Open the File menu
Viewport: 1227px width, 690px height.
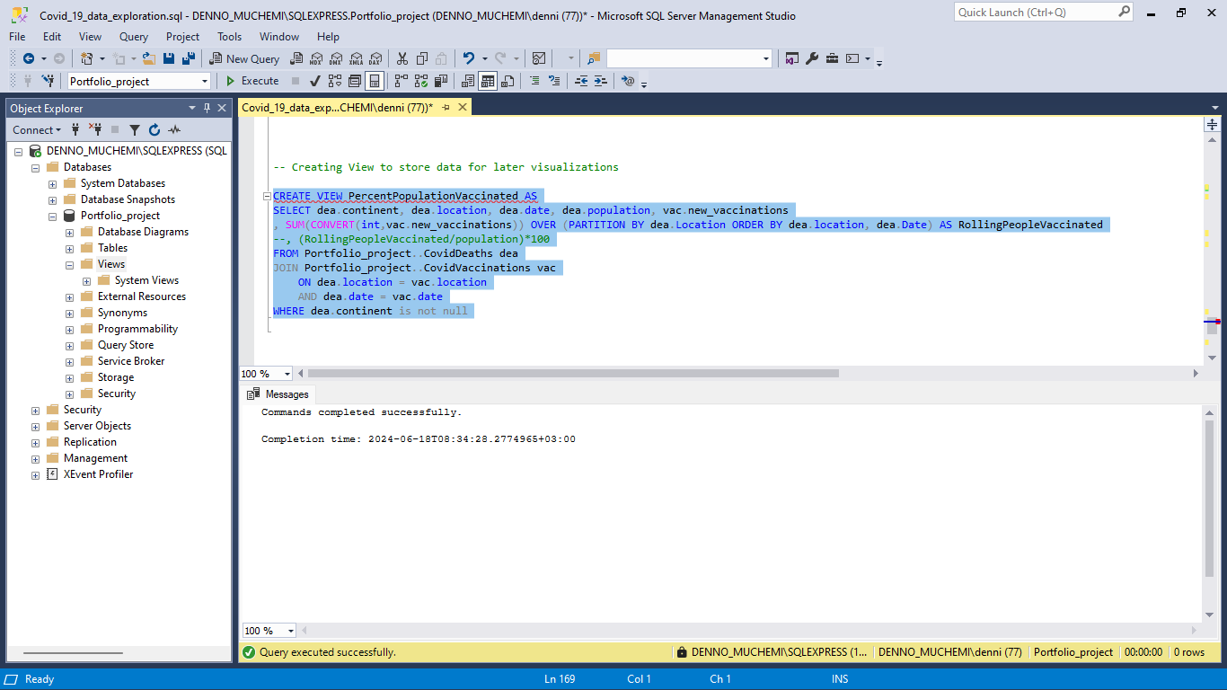tap(17, 37)
